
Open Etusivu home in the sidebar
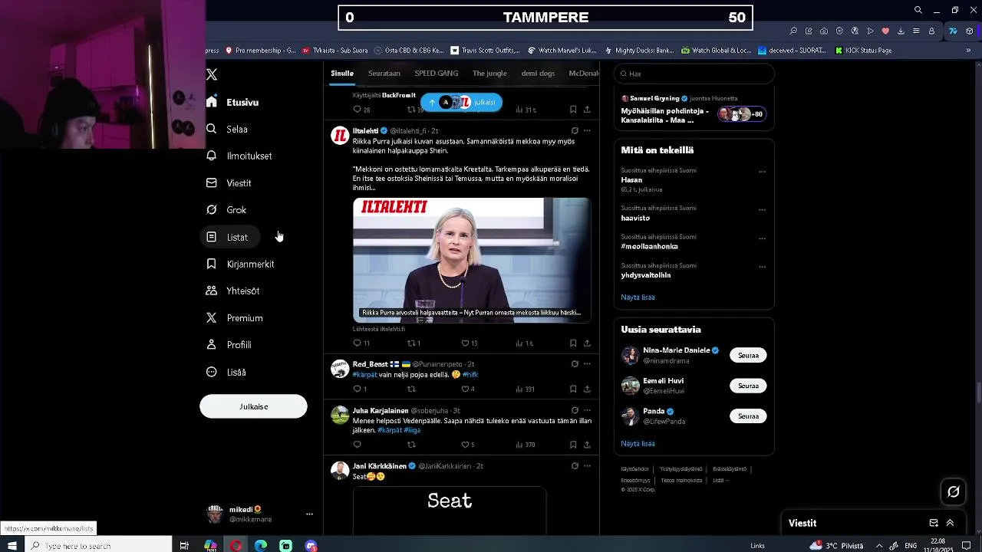233,102
